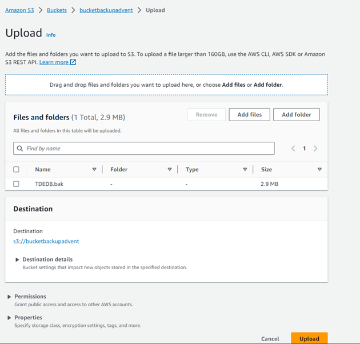Click the external link icon beside Learn more
The width and height of the screenshot is (360, 344).
pyautogui.click(x=73, y=62)
